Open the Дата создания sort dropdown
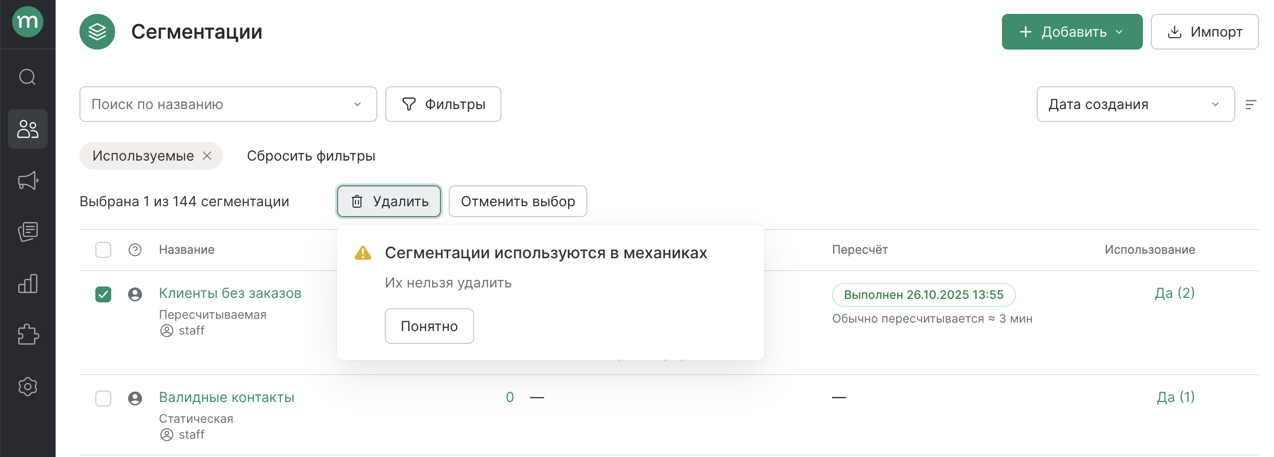The image size is (1274, 457). coord(1135,104)
